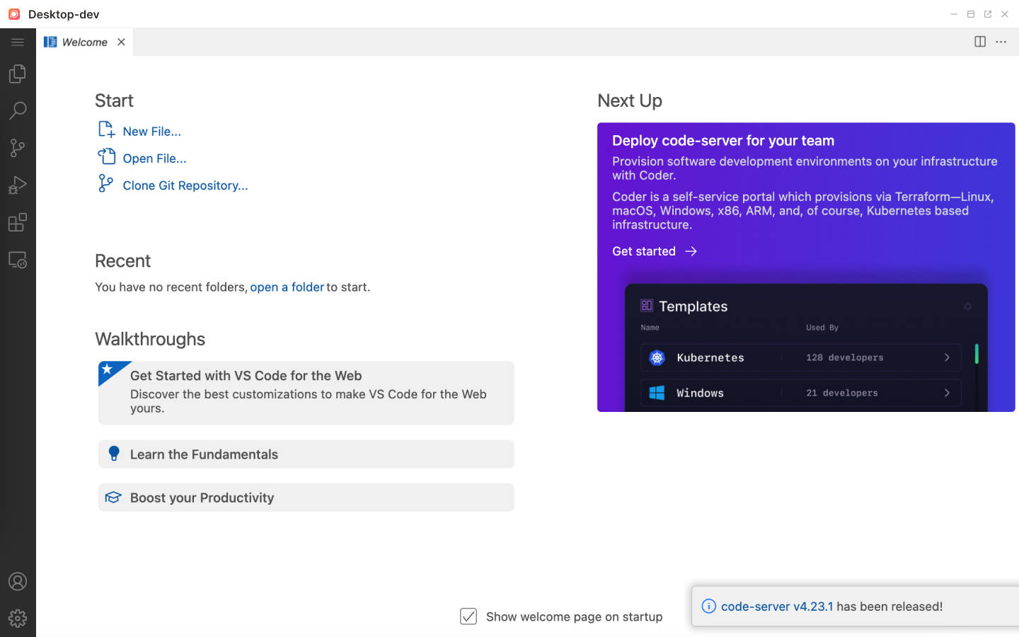1019x637 pixels.
Task: Split the editor to the right
Action: click(980, 42)
